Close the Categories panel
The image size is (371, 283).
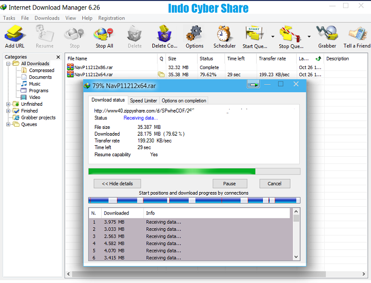coord(58,57)
